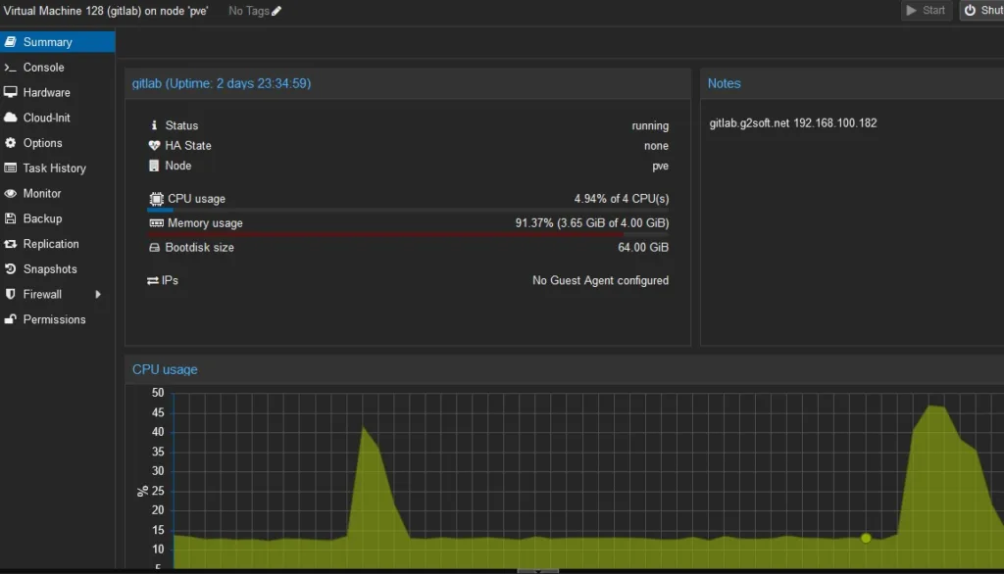Click the gitlab uptime panel header
The height and width of the screenshot is (574, 1004).
[408, 83]
